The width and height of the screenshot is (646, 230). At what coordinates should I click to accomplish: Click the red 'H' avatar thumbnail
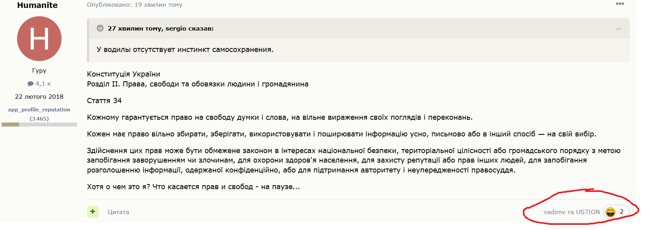39,38
